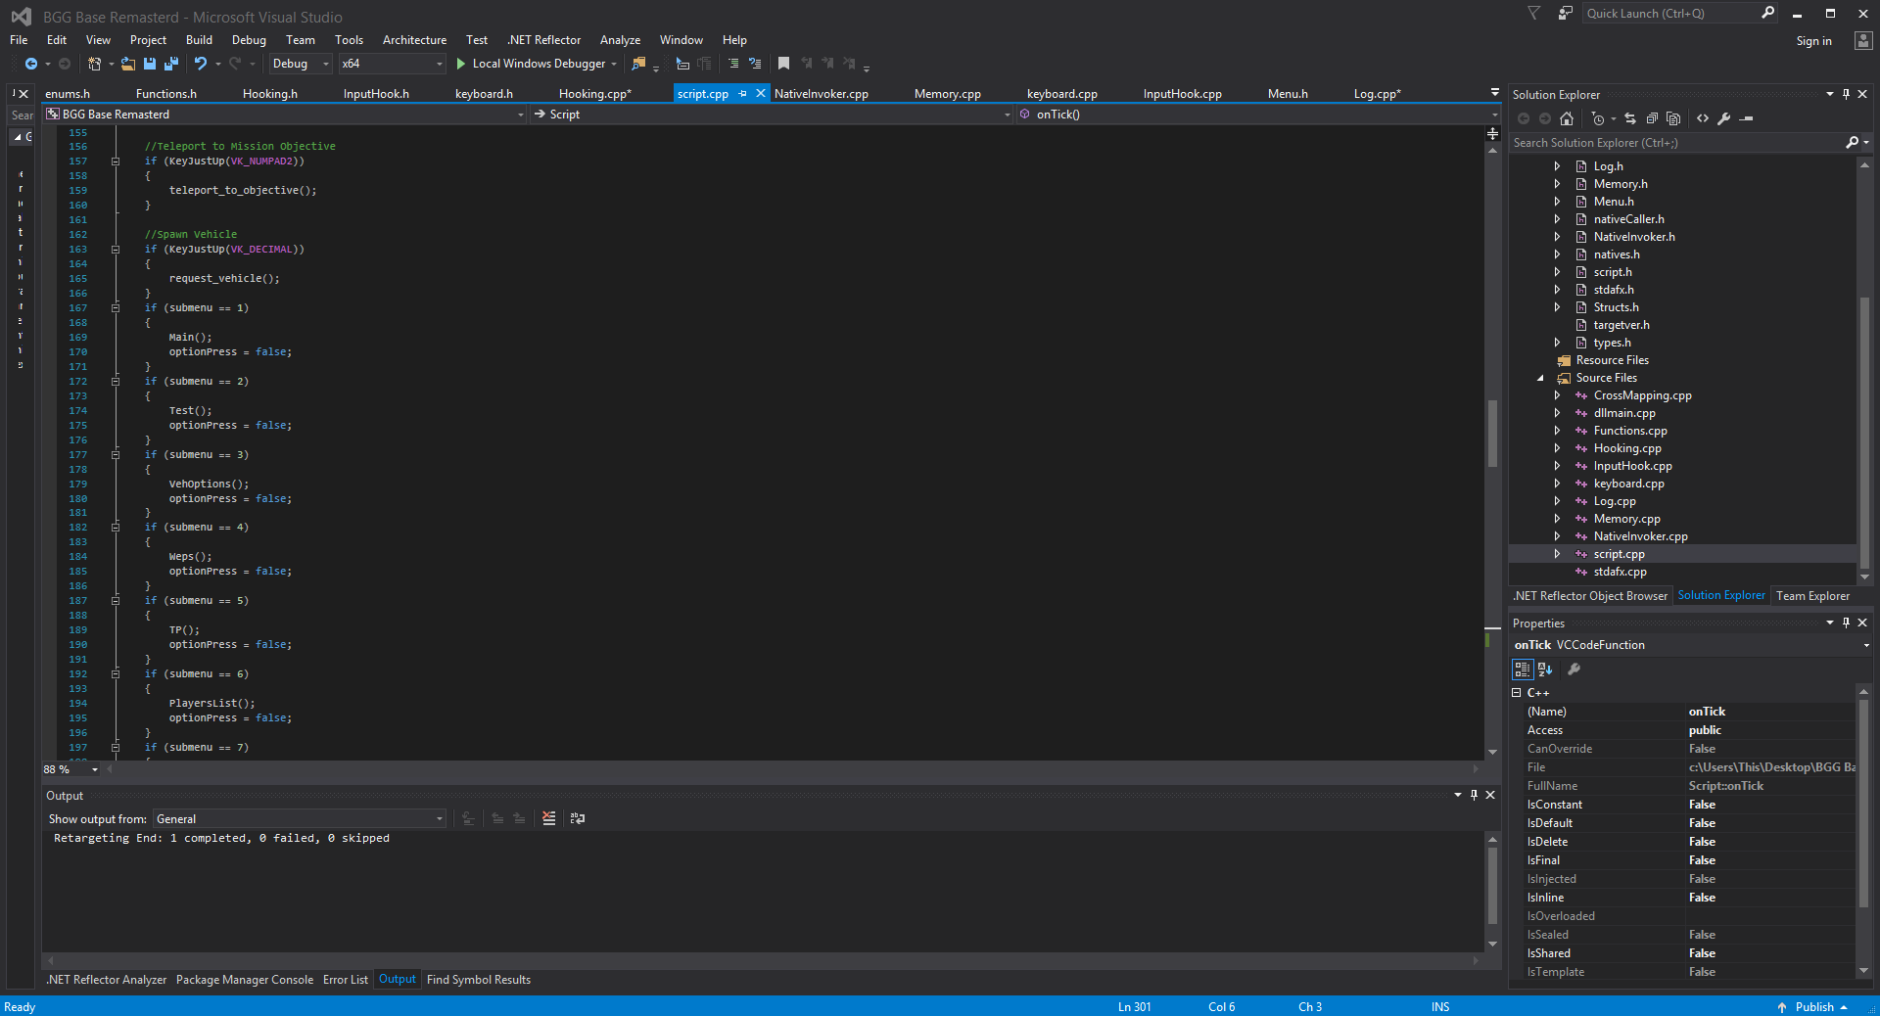
Task: Click the Undo arrow icon
Action: coord(201,64)
